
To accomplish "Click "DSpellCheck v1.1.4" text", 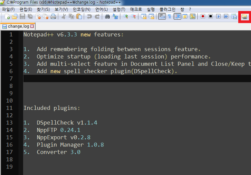I will tap(67, 123).
